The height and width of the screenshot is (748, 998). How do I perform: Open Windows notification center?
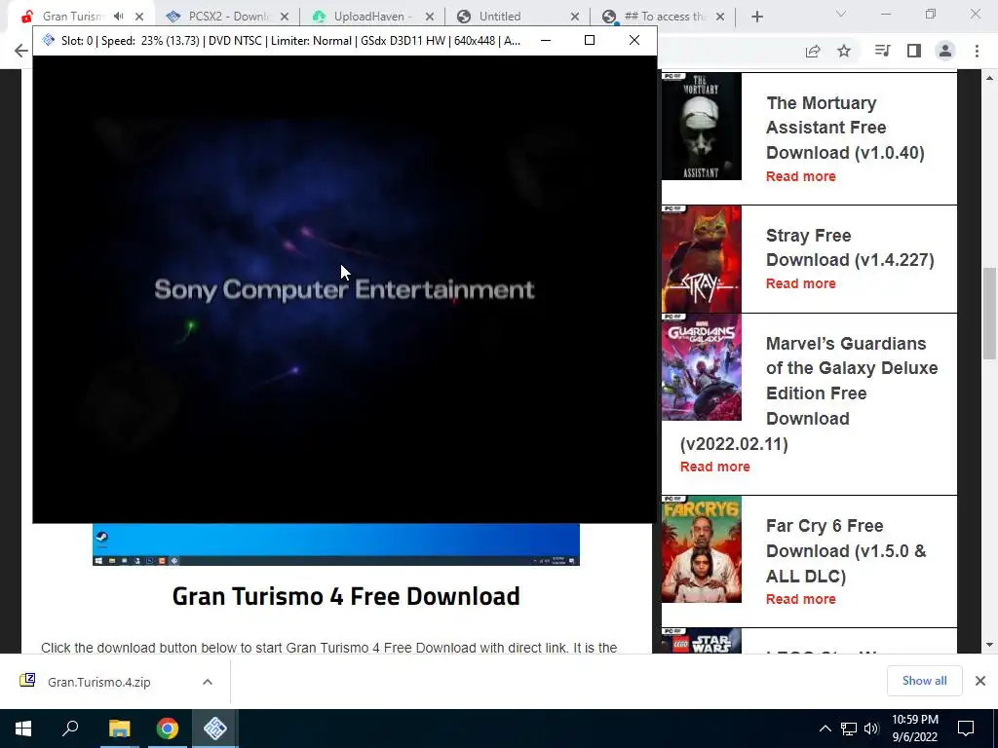[x=966, y=729]
